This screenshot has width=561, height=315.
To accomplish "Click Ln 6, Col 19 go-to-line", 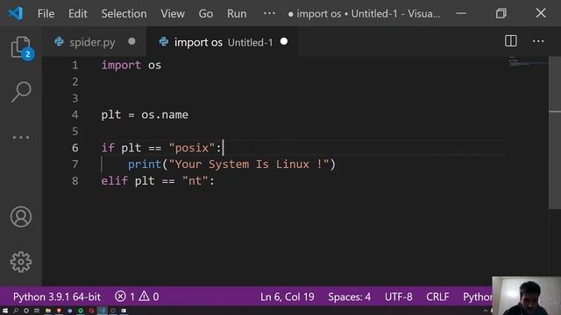I will click(x=287, y=297).
